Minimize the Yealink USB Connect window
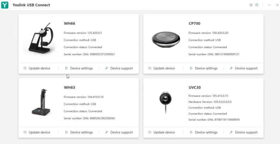 point(269,5)
